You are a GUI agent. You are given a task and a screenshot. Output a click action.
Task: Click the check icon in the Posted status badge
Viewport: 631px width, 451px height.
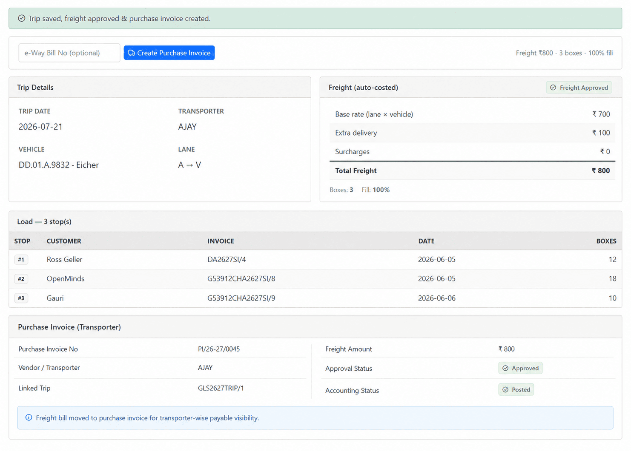[x=505, y=389]
